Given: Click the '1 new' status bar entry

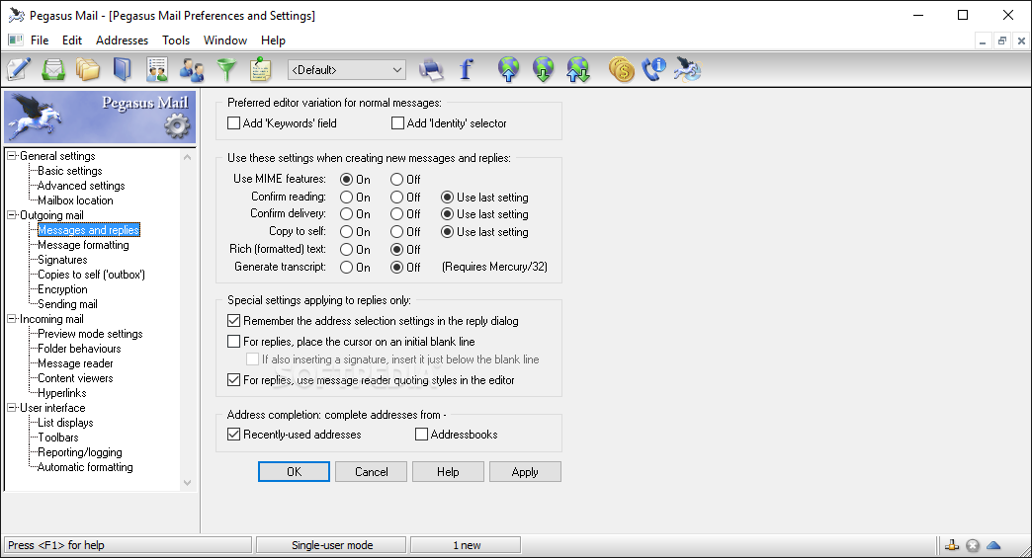Looking at the screenshot, I should pyautogui.click(x=466, y=545).
